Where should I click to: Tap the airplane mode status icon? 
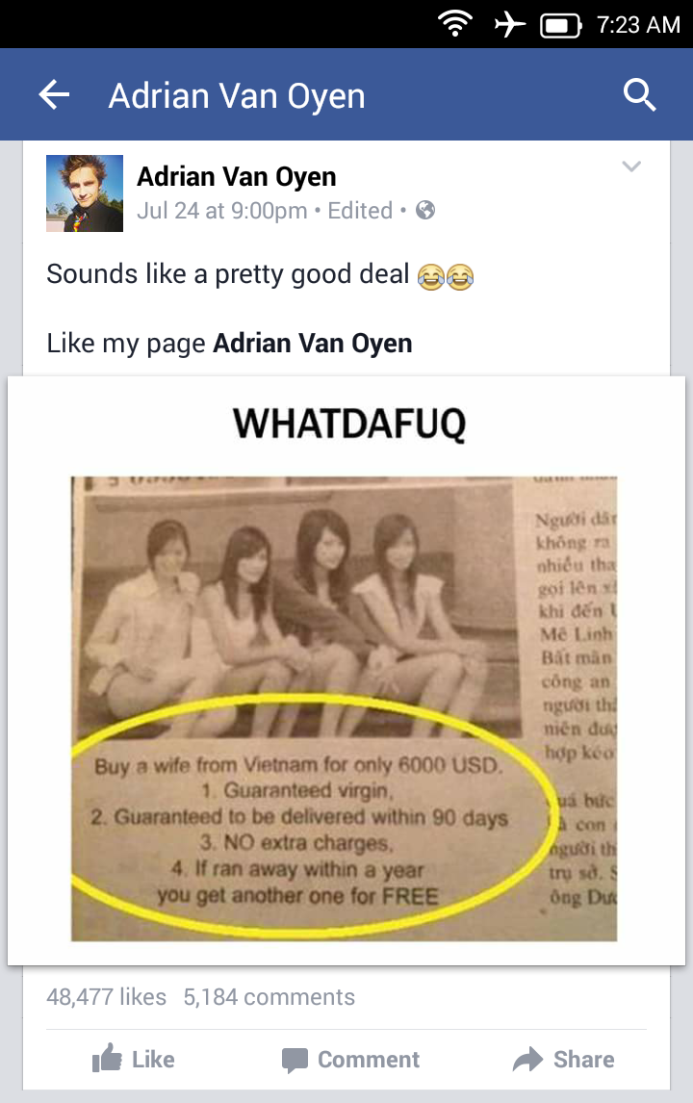click(x=509, y=25)
